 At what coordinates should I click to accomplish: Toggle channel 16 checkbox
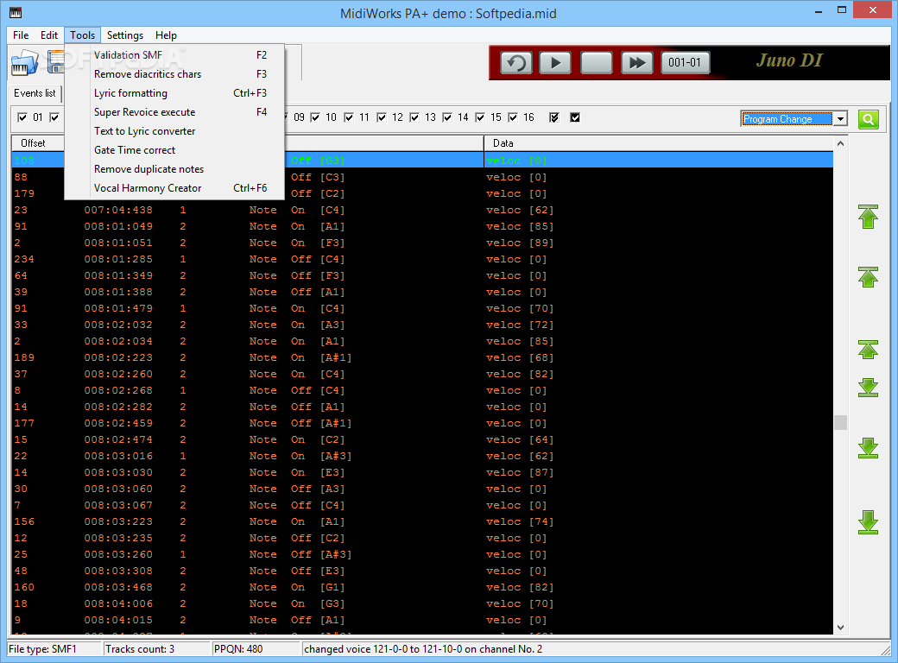point(513,117)
